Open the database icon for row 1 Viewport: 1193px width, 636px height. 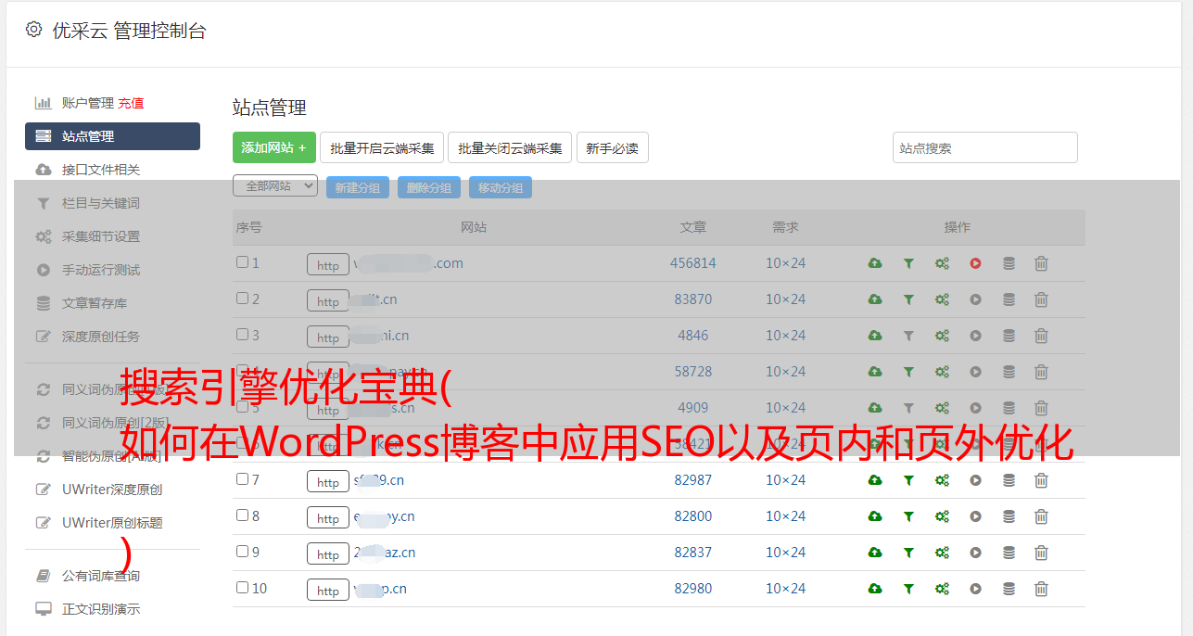click(x=1009, y=263)
